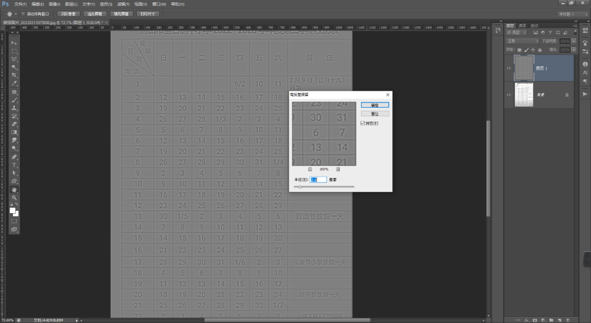Expand the 不透明度 opacity dropdown arrow
The width and height of the screenshot is (591, 323).
(573, 41)
